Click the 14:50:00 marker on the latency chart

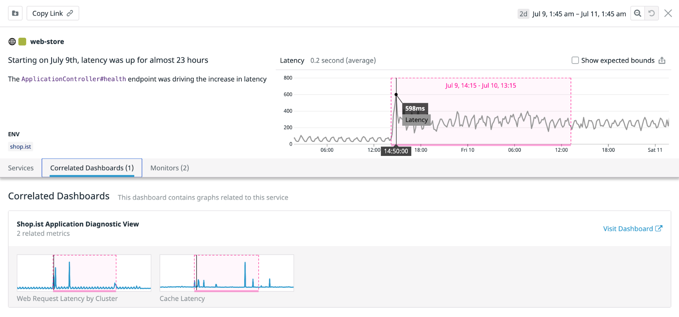(395, 151)
